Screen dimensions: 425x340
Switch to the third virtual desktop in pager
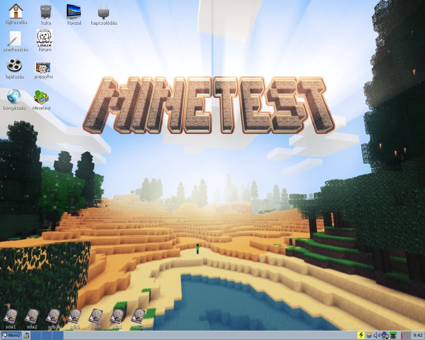point(58,335)
